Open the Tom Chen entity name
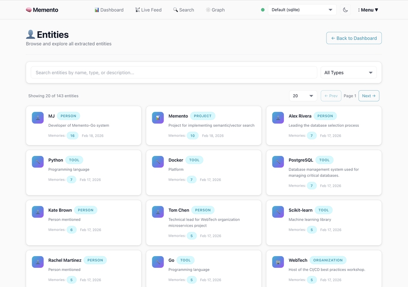 179,210
